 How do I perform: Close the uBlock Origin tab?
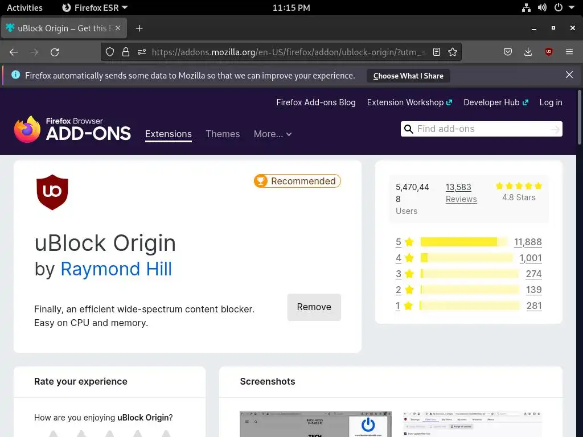(117, 28)
